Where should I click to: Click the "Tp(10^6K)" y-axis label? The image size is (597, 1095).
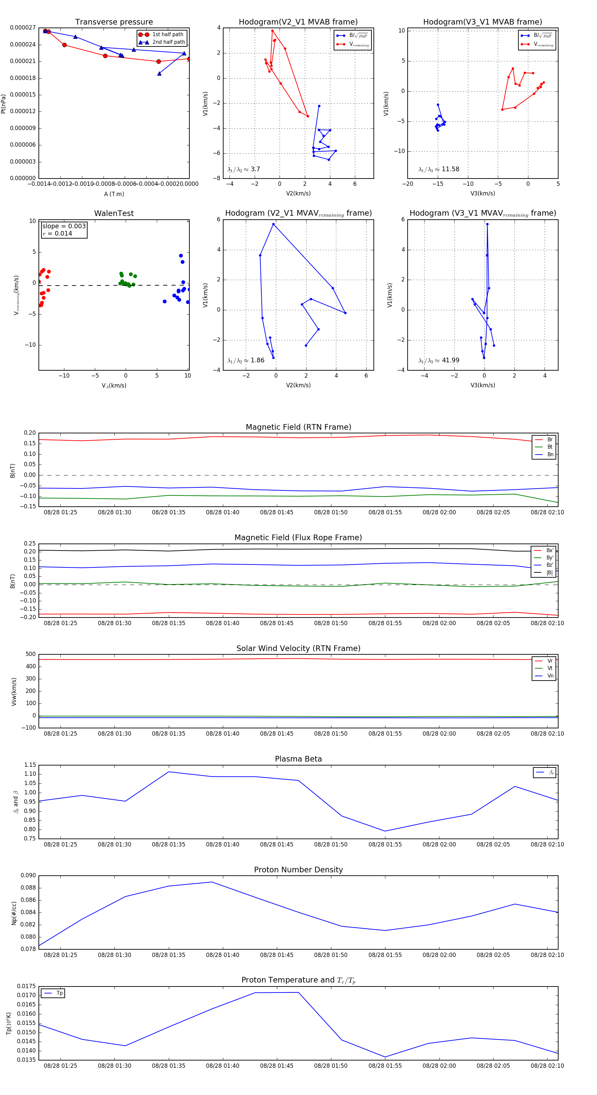(x=9, y=1023)
